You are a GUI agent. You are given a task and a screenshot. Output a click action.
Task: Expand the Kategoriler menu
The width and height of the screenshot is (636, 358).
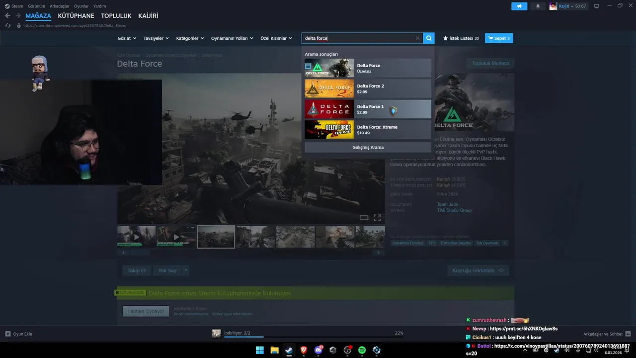190,38
